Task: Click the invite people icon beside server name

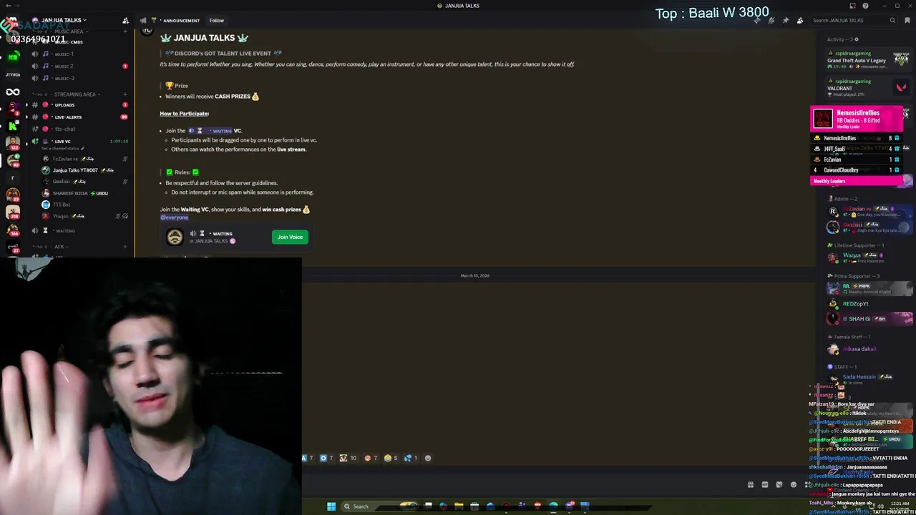Action: (x=125, y=20)
